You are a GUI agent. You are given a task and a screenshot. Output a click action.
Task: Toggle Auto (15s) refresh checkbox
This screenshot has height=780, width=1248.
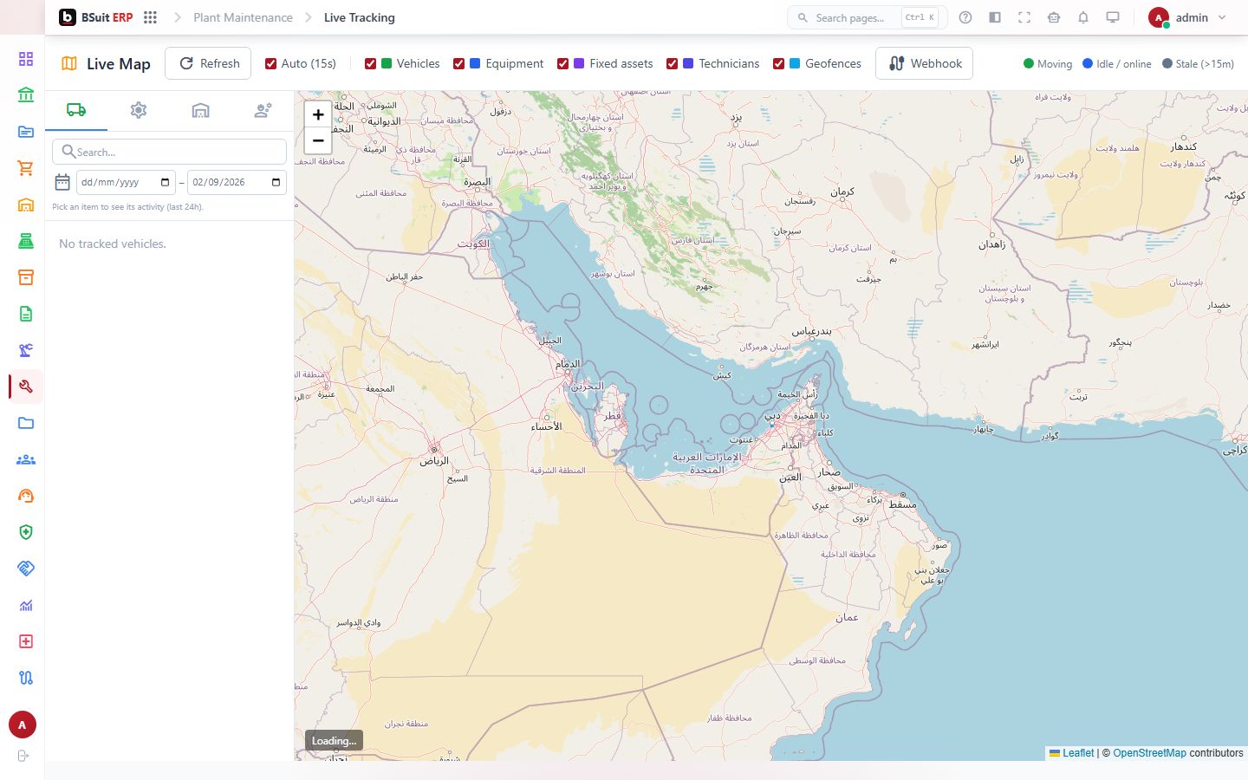270,63
